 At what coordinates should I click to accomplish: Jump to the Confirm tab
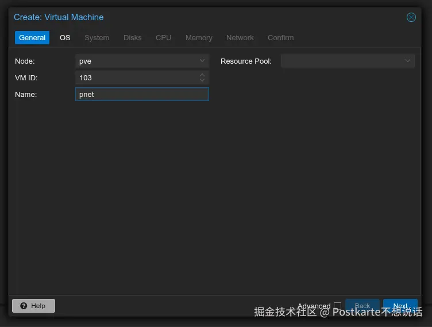click(x=280, y=38)
